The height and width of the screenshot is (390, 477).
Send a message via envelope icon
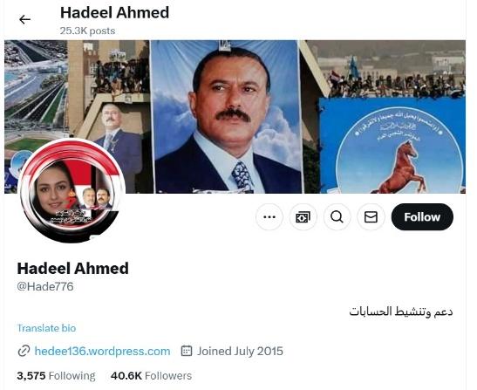click(x=371, y=217)
